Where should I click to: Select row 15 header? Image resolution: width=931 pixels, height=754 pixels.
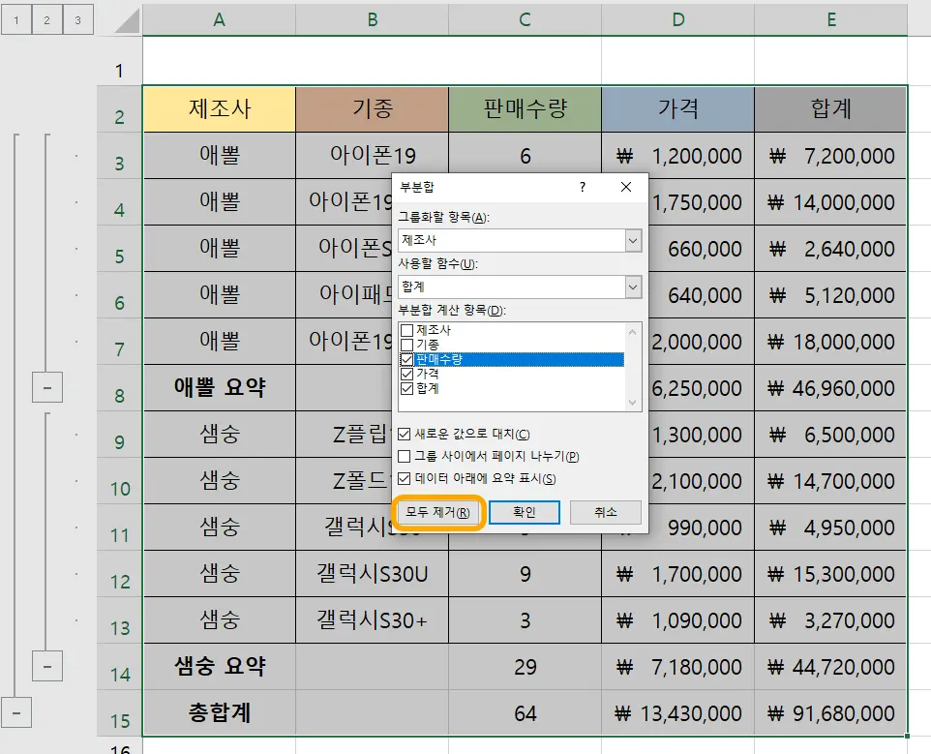point(119,713)
